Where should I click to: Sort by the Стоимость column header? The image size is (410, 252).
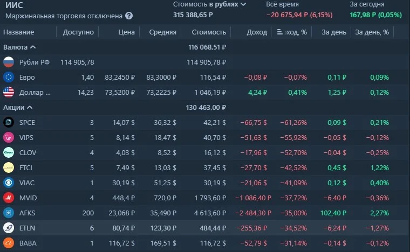(x=209, y=32)
